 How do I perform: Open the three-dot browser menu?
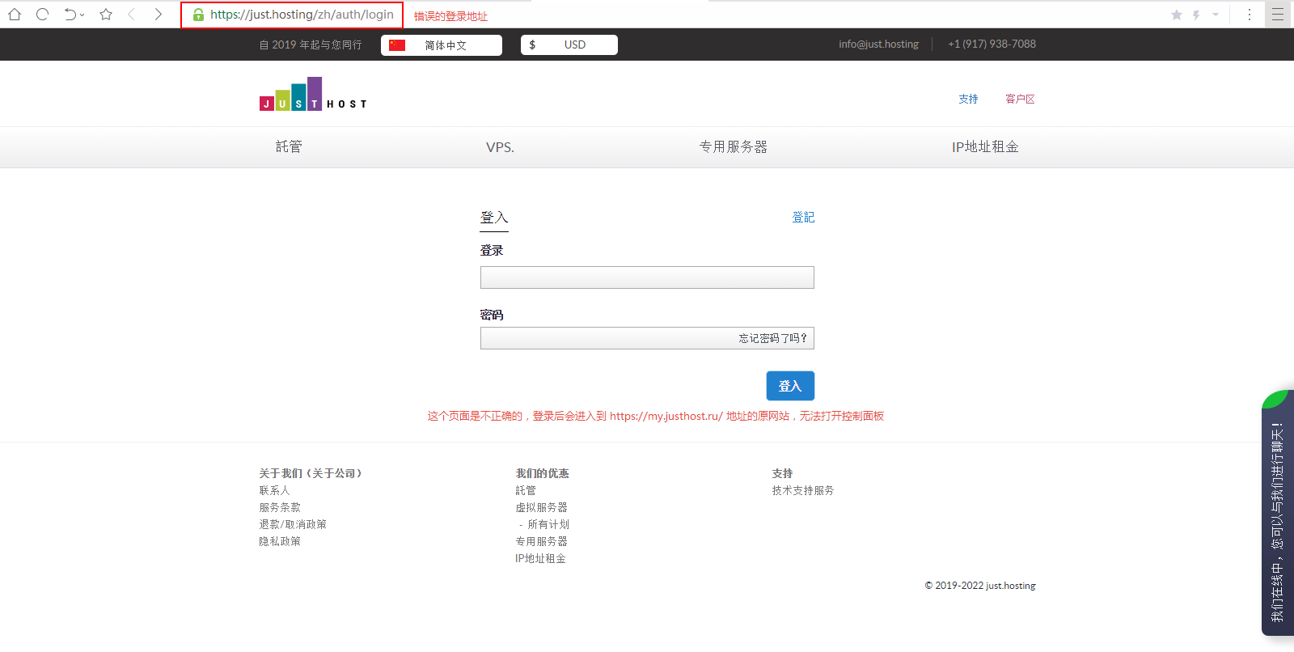(x=1250, y=15)
